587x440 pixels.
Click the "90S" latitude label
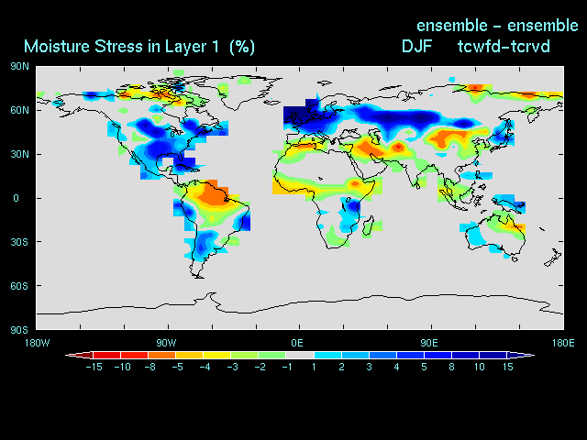point(19,330)
